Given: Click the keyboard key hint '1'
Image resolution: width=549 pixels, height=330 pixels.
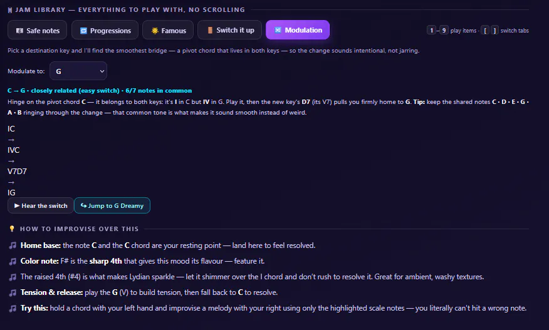Looking at the screenshot, I should tap(431, 31).
